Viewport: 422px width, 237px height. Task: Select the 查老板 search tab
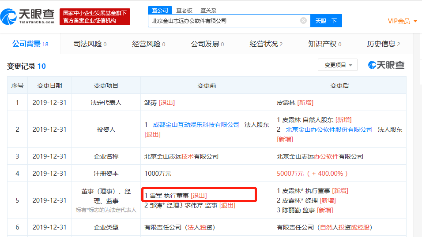click(x=184, y=11)
